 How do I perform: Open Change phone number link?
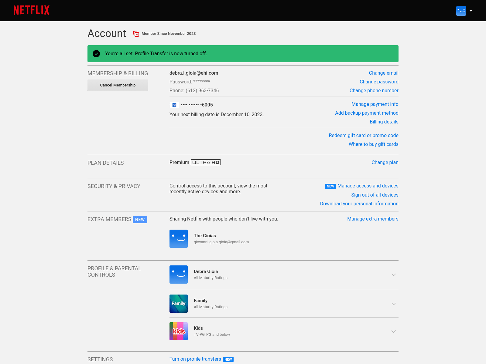374,90
